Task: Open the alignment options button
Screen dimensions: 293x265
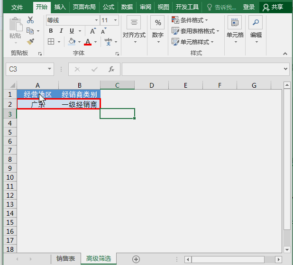Action: [x=134, y=22]
